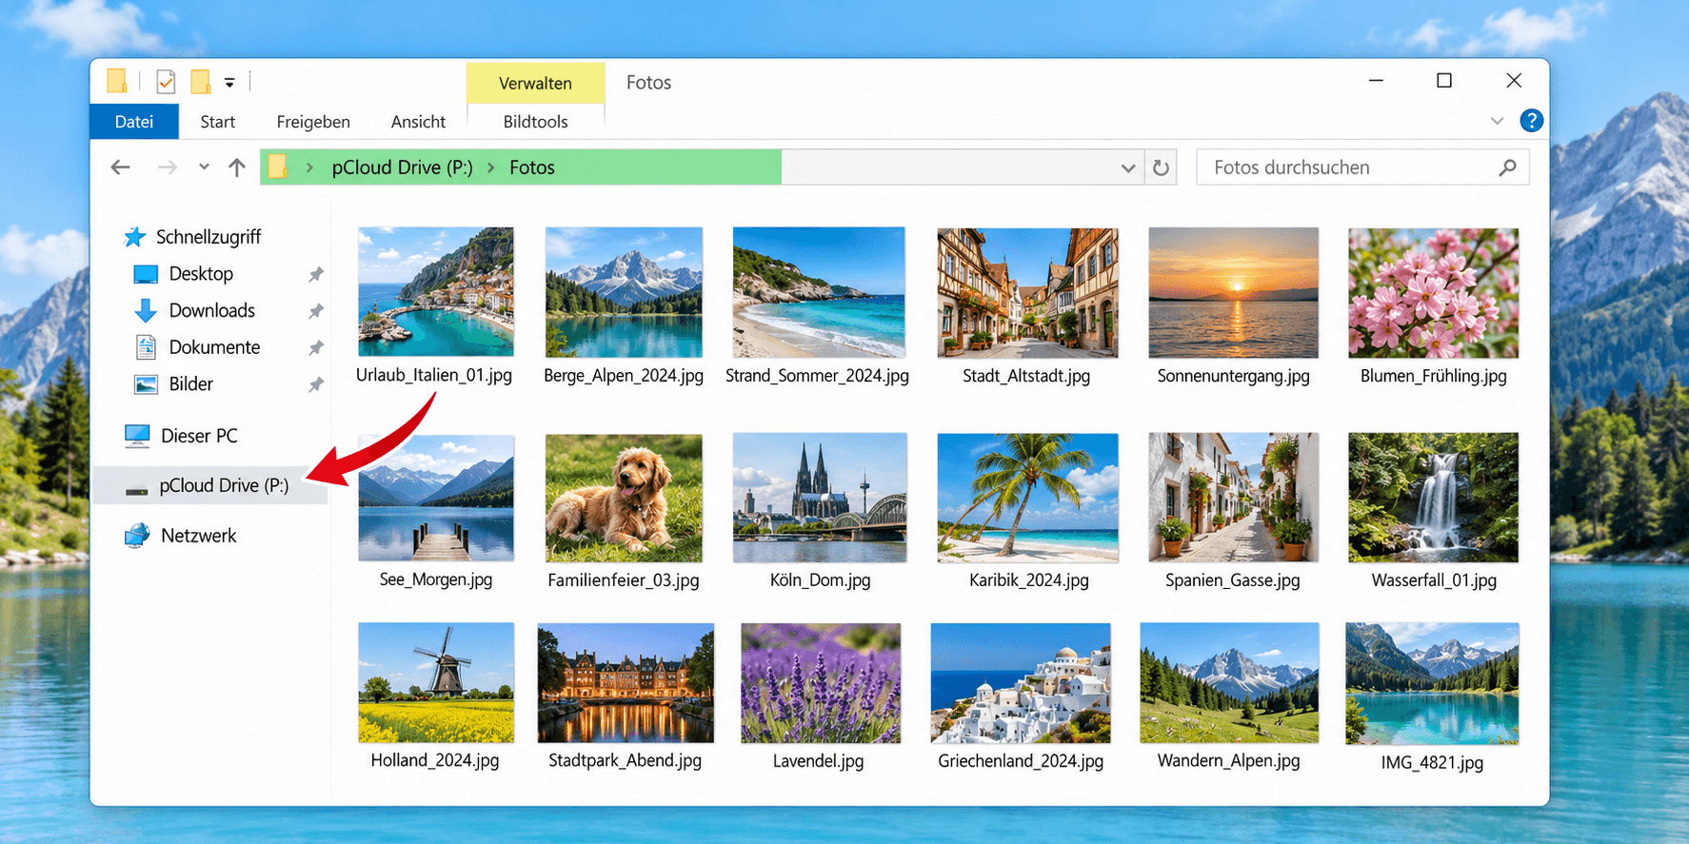Open Desktop in the navigation pane
1689x844 pixels.
pos(201,274)
